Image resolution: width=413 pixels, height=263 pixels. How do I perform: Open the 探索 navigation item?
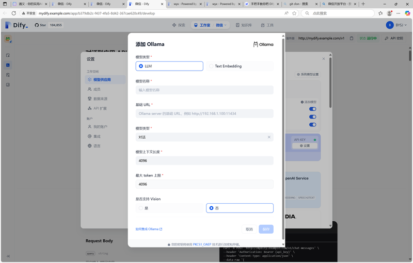tap(179, 25)
